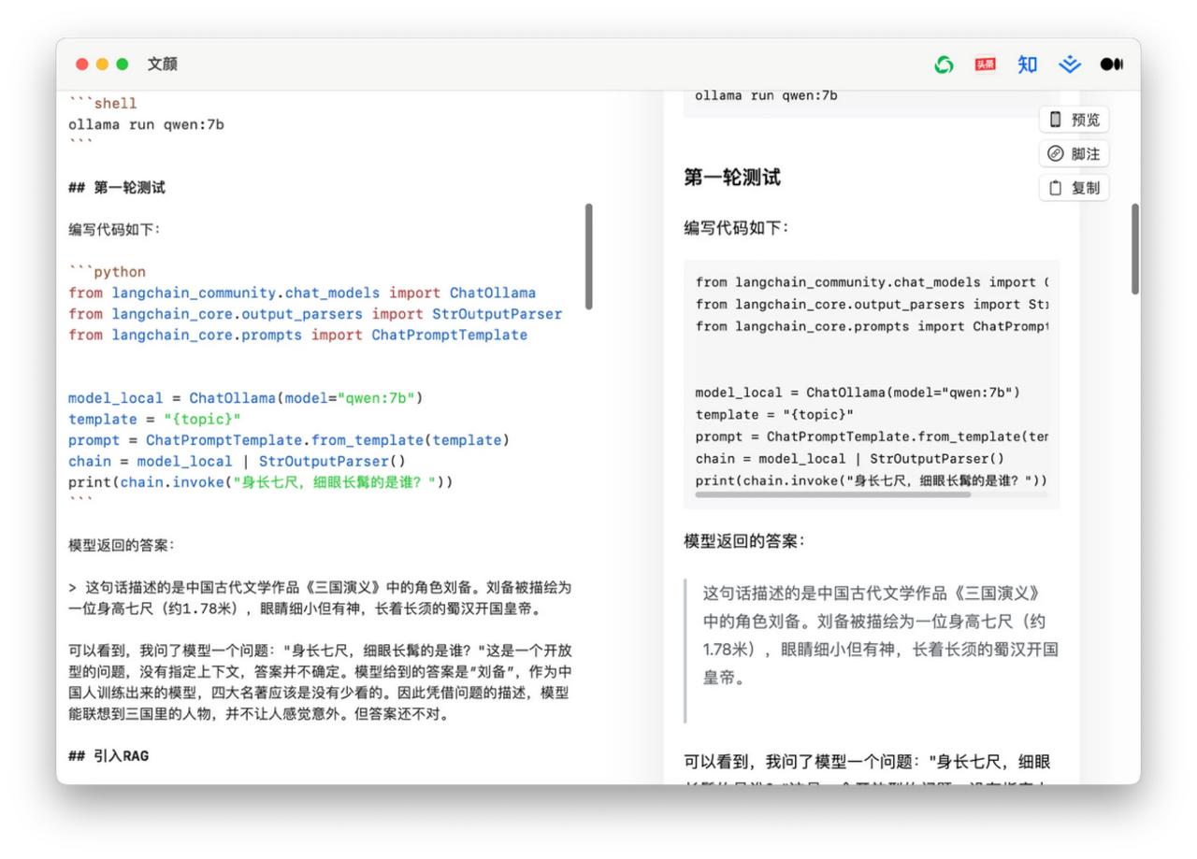Click the editor's "chain = model_local | StrOutputParser()" line
Image resolution: width=1197 pixels, height=859 pixels.
click(238, 461)
